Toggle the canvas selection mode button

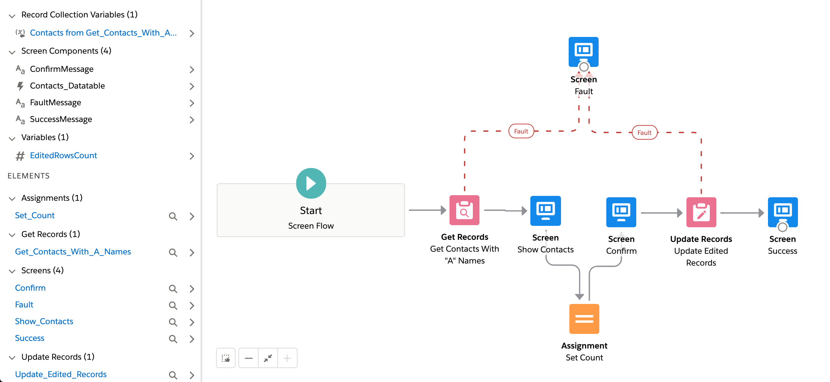226,358
